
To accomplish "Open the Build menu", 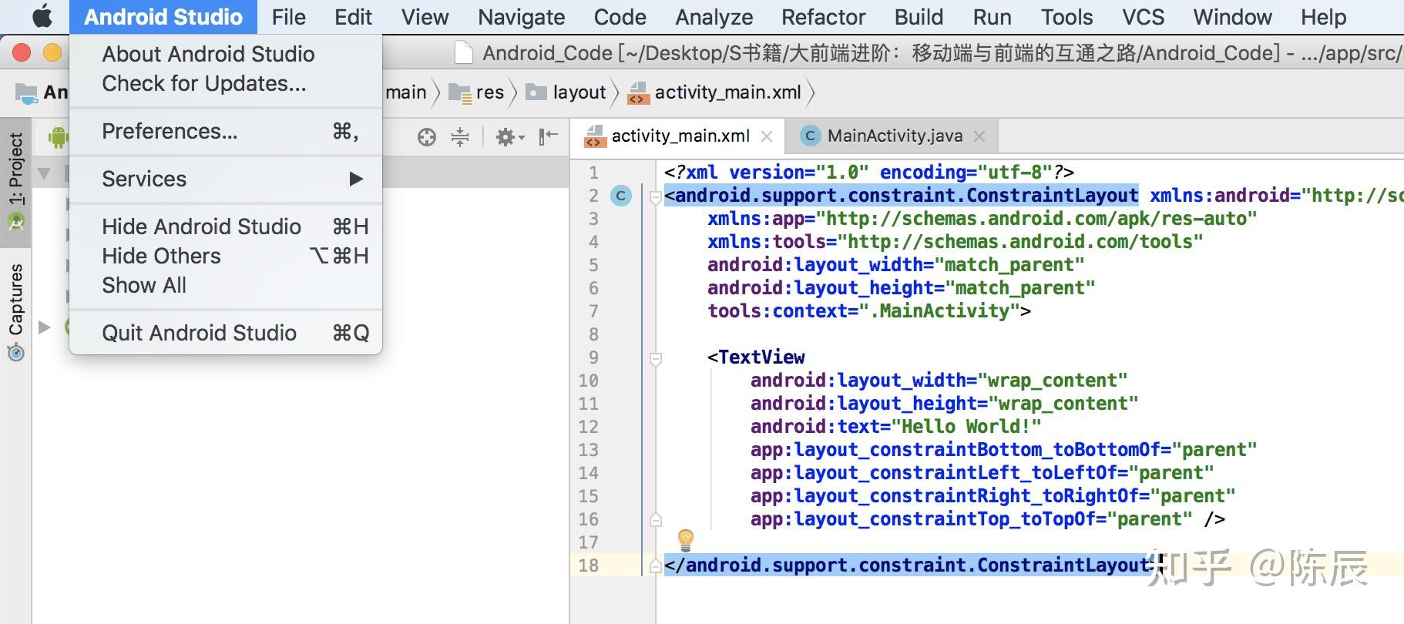I will pos(919,17).
